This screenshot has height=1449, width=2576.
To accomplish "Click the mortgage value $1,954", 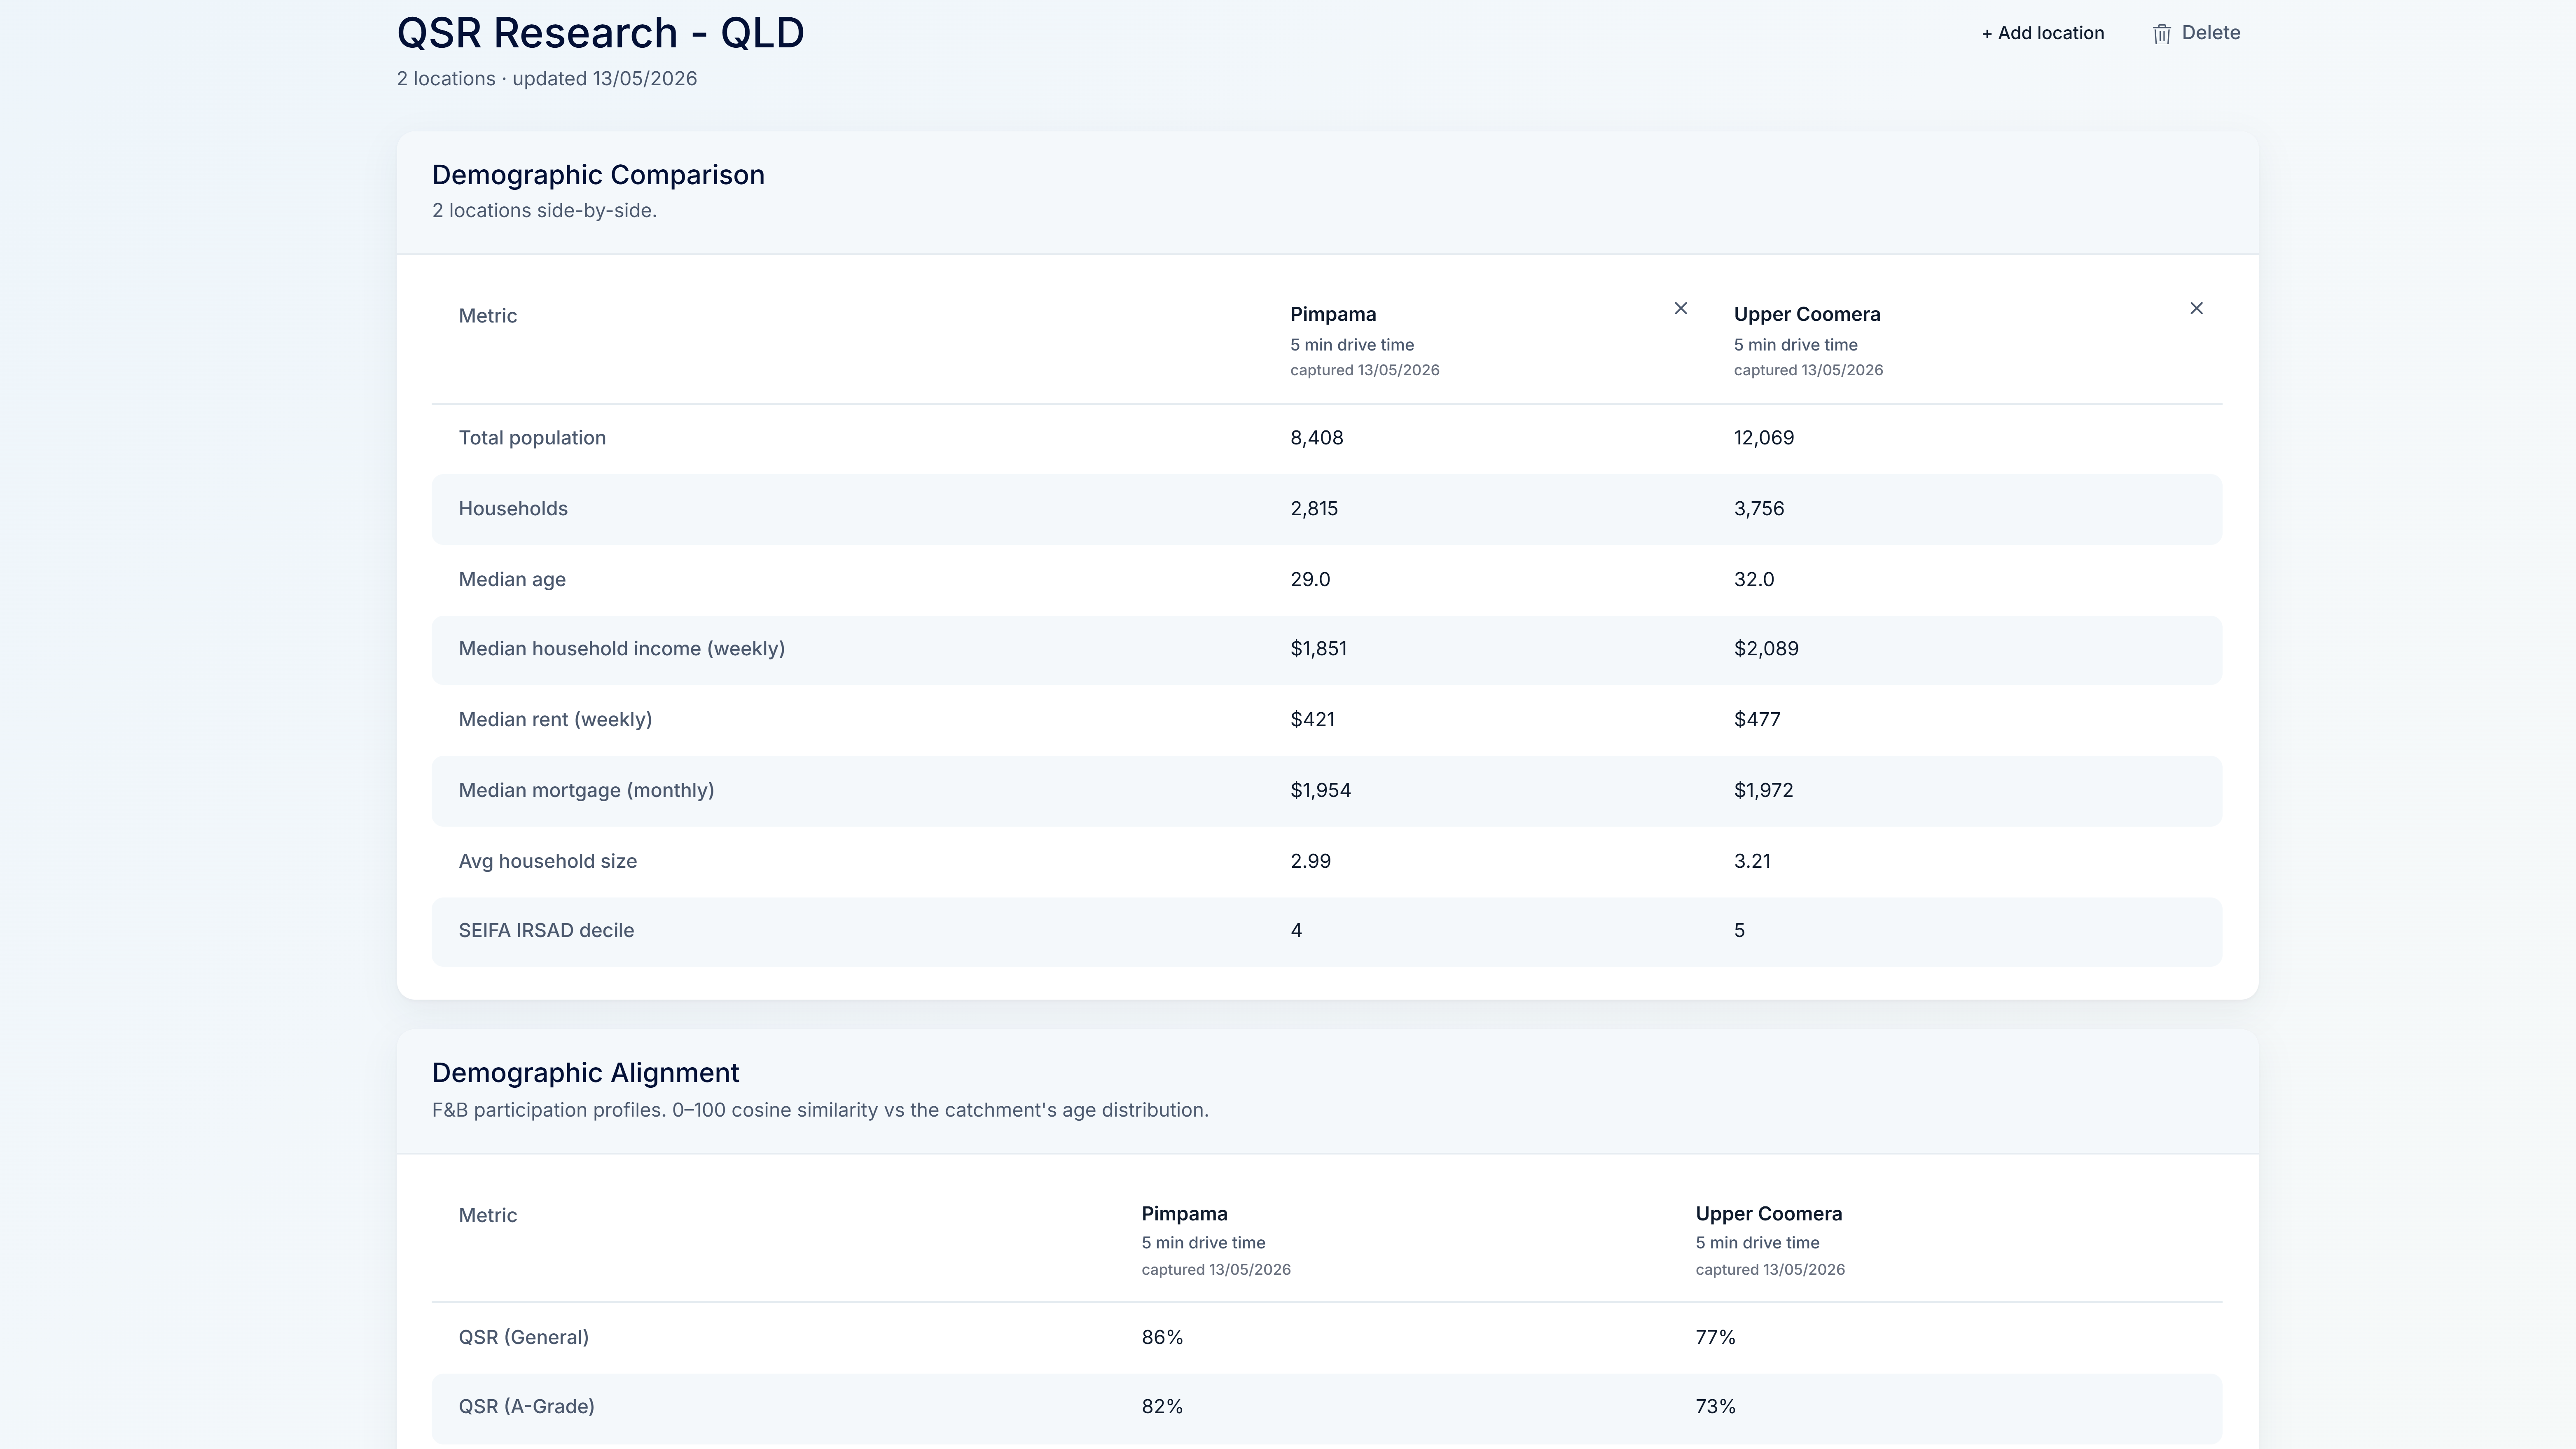I will [1320, 791].
